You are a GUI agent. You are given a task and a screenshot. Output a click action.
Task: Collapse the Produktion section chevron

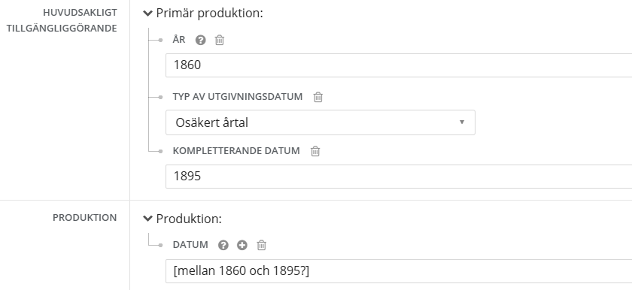coord(148,219)
